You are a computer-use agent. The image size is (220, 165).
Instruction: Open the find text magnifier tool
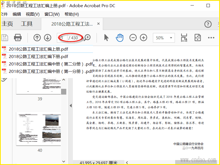point(87,38)
